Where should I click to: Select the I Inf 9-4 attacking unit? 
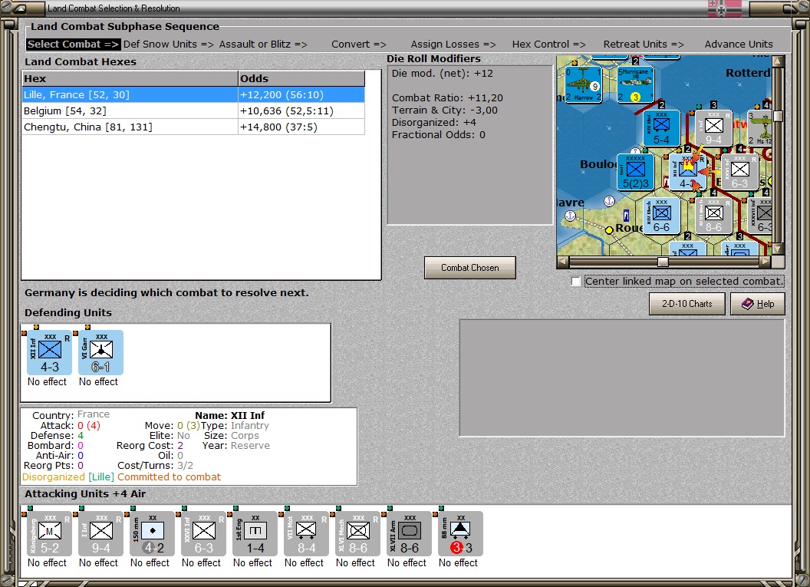pos(100,534)
